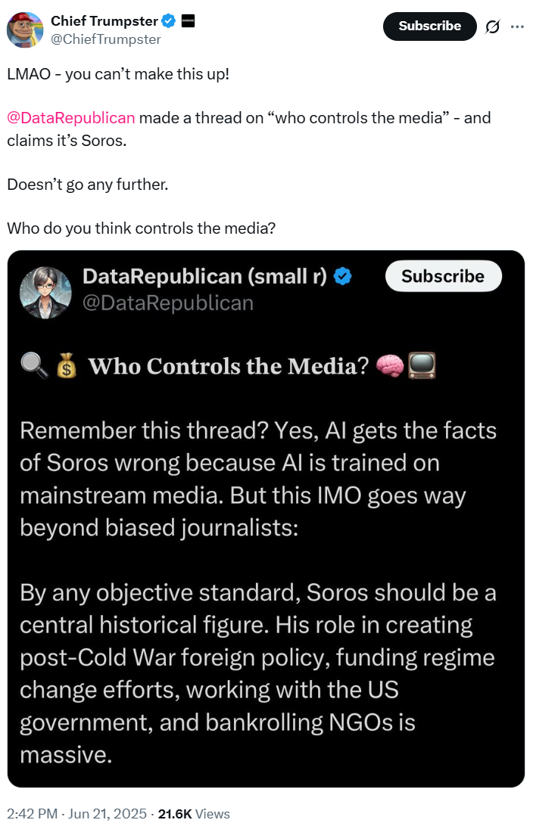Click the verified badge on DataRepublican

point(343,277)
